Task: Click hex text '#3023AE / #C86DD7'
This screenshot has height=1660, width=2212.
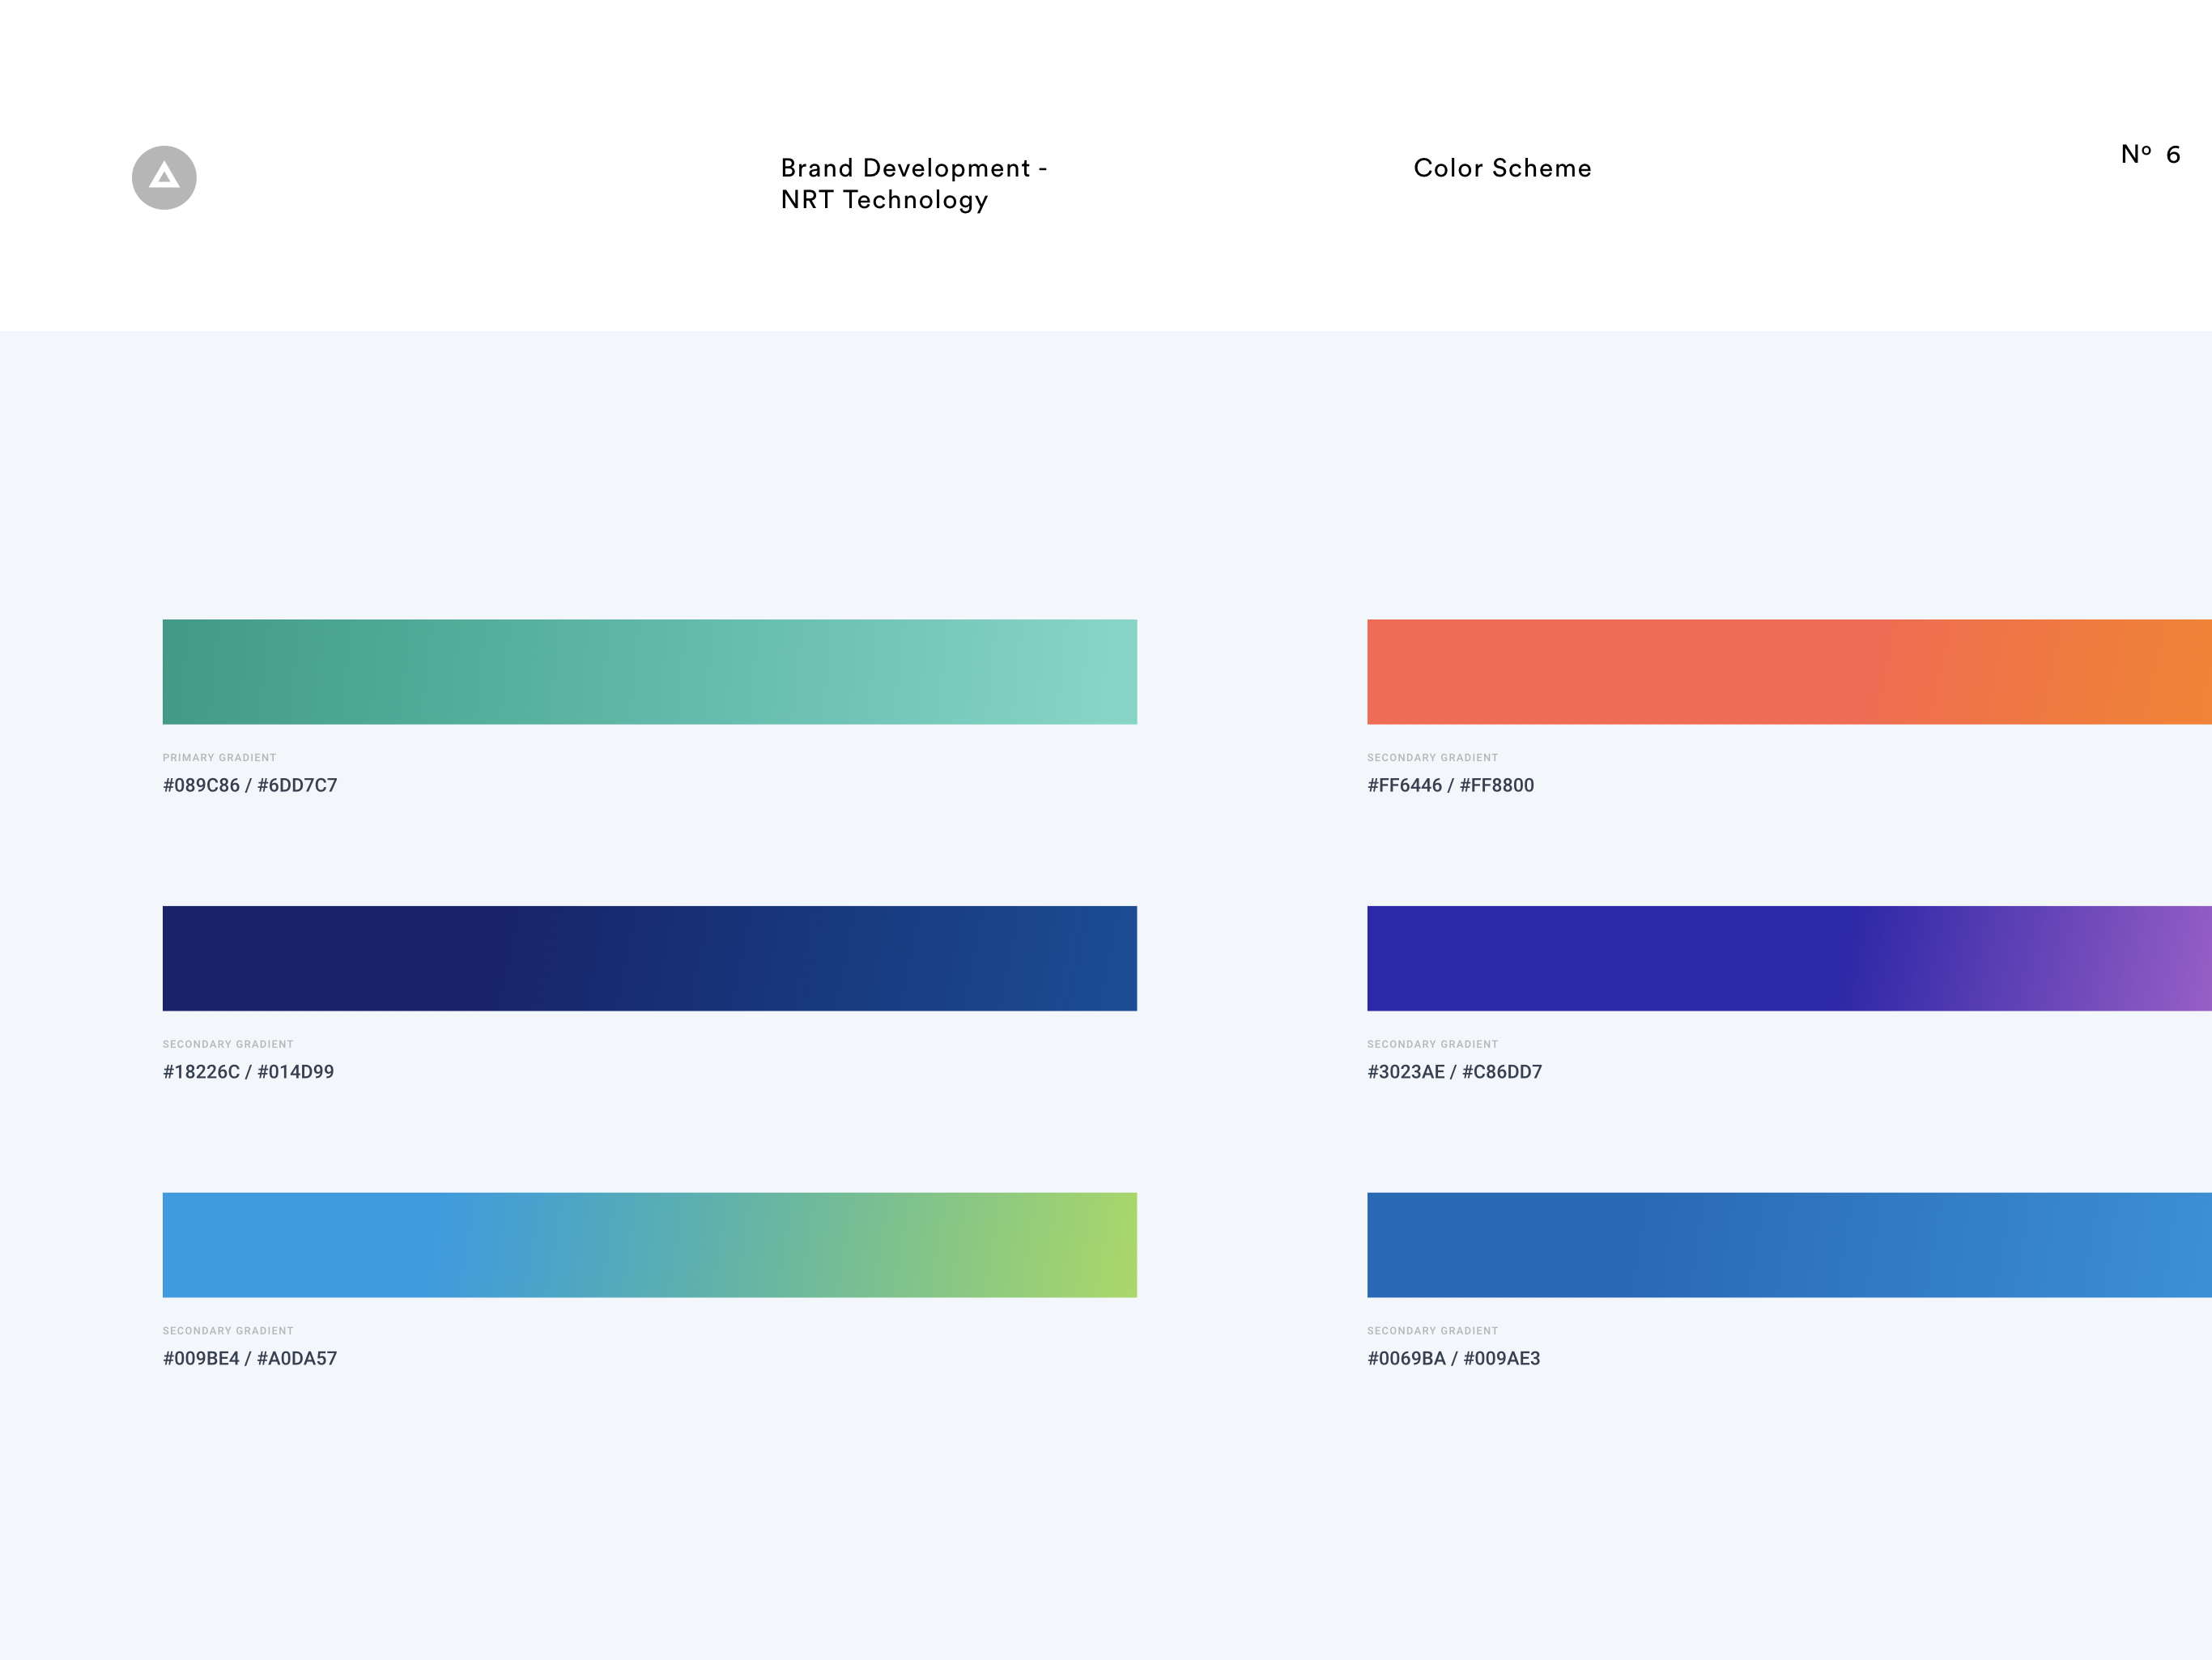Action: (1454, 1072)
